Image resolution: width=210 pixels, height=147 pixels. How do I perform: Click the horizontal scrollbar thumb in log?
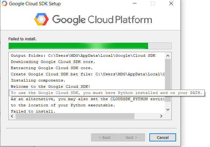tap(75, 116)
